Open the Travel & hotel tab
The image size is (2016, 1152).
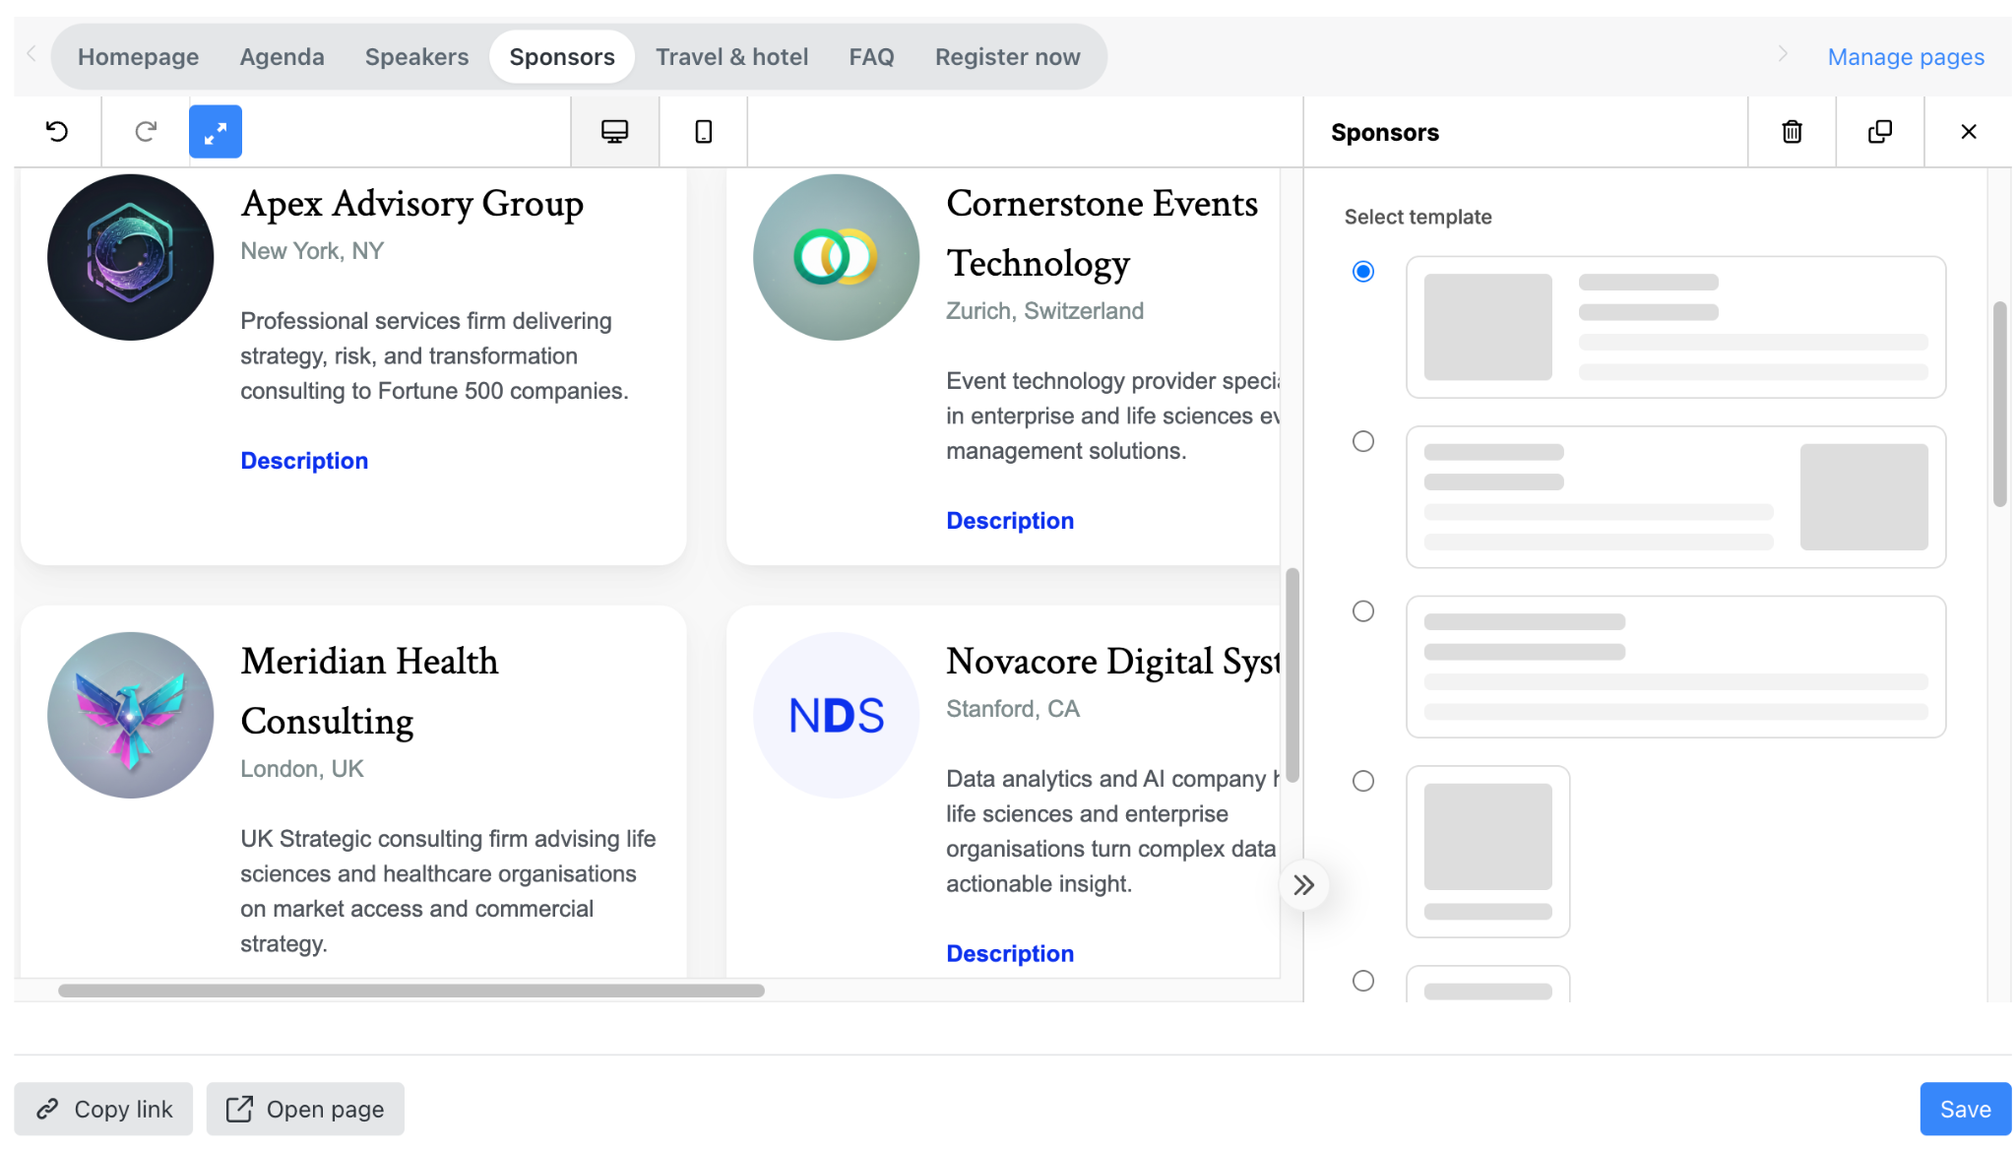(732, 57)
